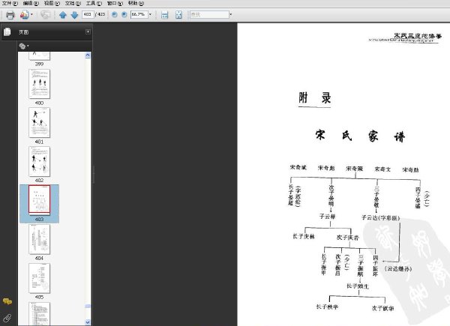Click the zoom percentage field 66.7%

139,14
